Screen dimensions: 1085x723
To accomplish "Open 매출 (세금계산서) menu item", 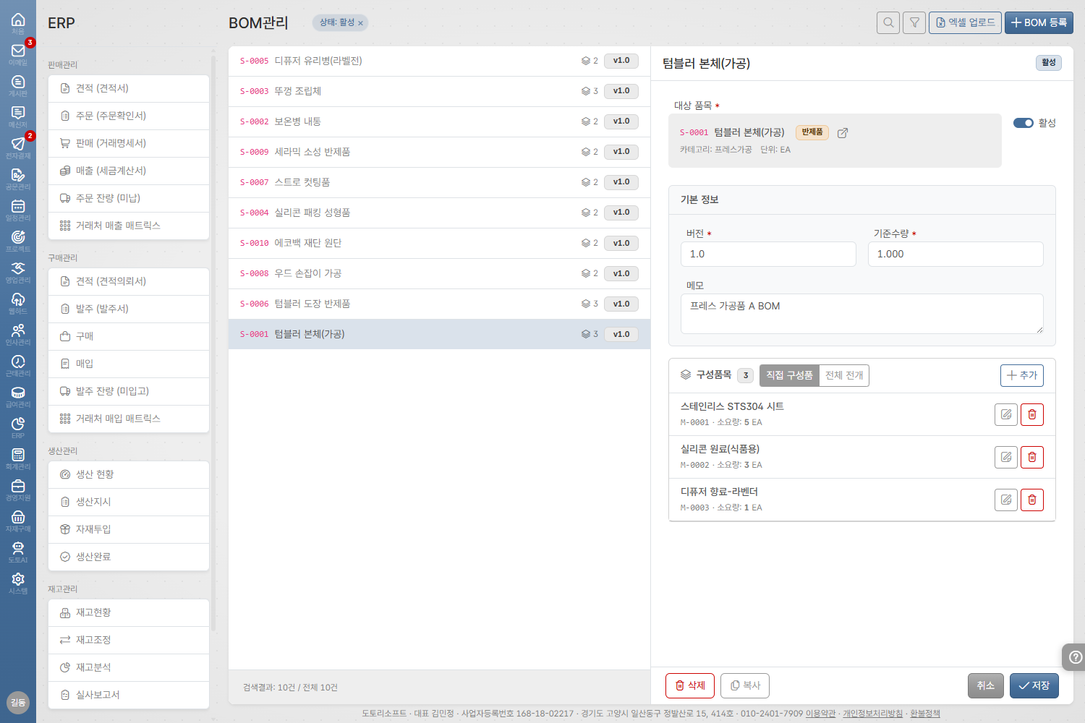I will pos(129,171).
